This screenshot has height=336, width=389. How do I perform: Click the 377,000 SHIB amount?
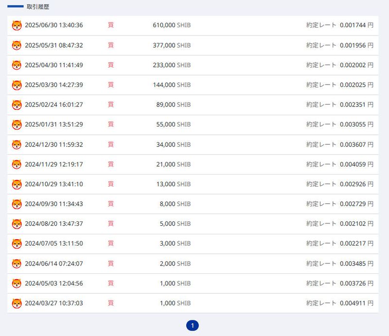coord(170,45)
